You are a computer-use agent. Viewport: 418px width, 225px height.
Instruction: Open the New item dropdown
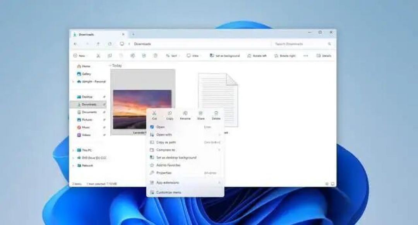(80, 56)
